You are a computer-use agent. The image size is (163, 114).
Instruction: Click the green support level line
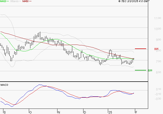[140, 70]
